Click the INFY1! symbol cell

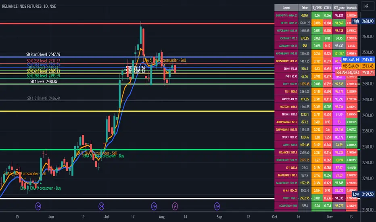click(286, 84)
